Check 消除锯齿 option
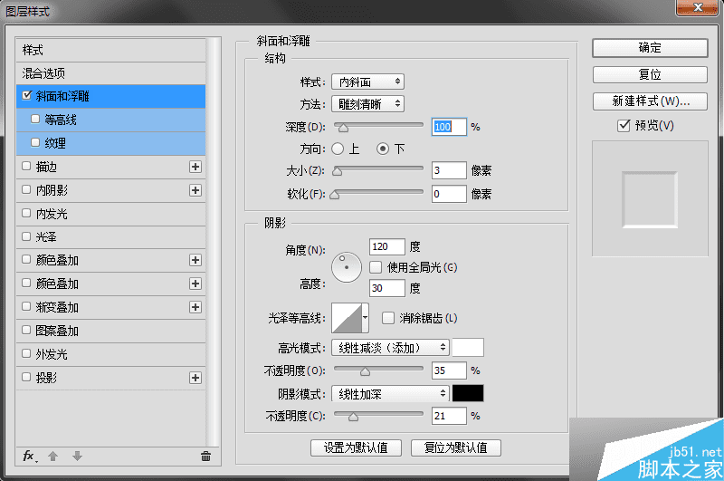Viewport: 724px width, 481px height. pyautogui.click(x=388, y=318)
